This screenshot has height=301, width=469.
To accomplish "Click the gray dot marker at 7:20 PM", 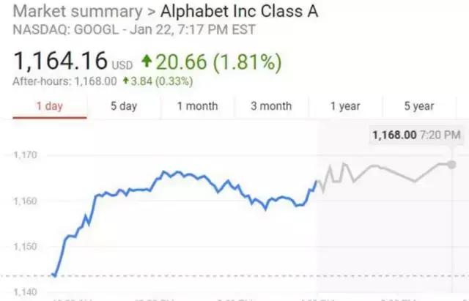I will (451, 164).
